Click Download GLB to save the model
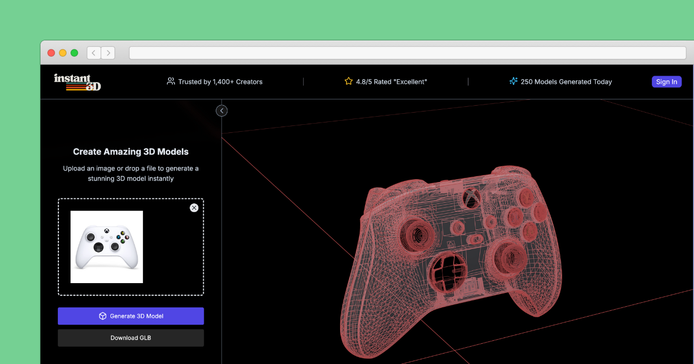Screen dimensions: 694x364 coord(131,338)
